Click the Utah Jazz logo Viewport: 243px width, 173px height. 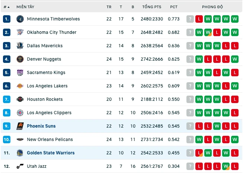[x=20, y=166]
